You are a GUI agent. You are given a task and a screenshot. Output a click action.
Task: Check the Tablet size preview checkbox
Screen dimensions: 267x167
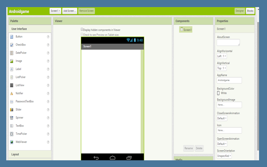click(x=82, y=35)
